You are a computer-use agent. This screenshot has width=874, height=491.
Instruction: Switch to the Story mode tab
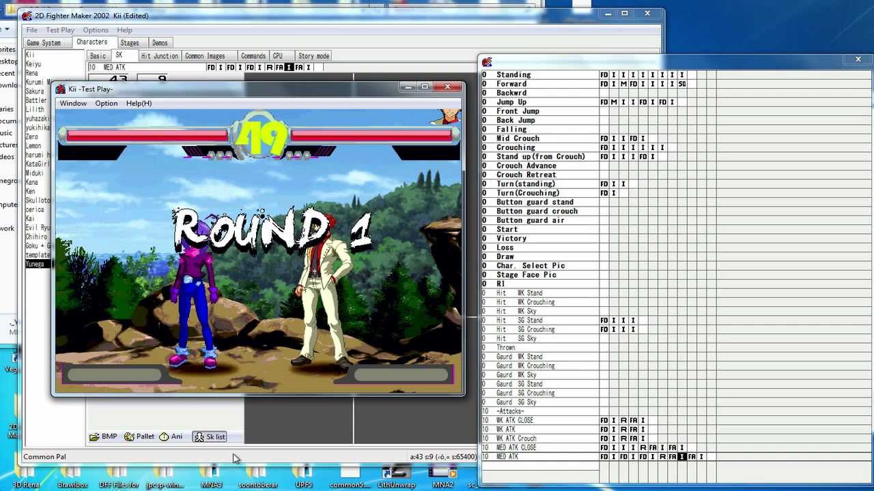[x=313, y=56]
